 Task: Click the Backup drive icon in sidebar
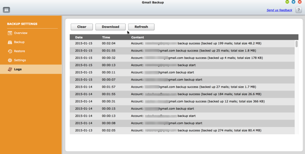[10, 42]
